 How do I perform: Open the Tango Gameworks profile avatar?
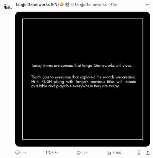[x=8, y=7]
